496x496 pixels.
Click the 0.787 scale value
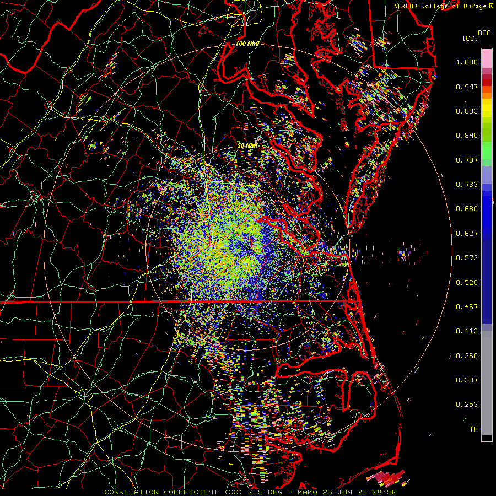[467, 160]
